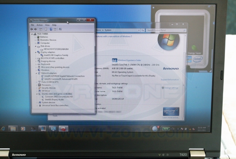The height and width of the screenshot is (159, 236).
Task: Click the Forward arrow in Device Manager toolbar
Action: point(35,29)
